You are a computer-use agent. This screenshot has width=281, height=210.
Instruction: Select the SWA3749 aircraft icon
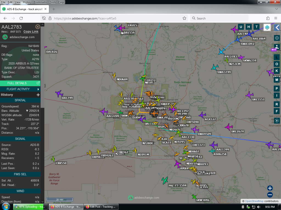tap(215, 68)
